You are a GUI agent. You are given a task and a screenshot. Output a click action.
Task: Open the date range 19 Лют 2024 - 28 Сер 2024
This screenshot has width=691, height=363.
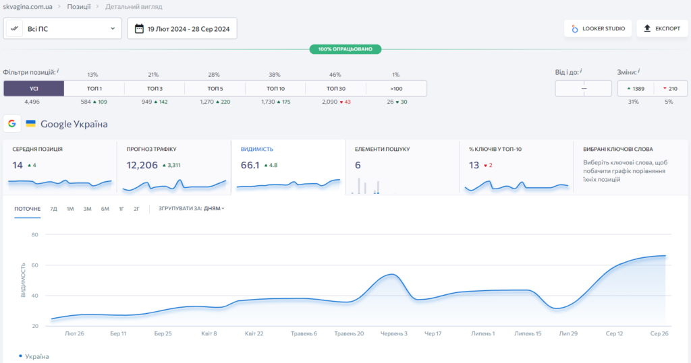click(x=182, y=29)
